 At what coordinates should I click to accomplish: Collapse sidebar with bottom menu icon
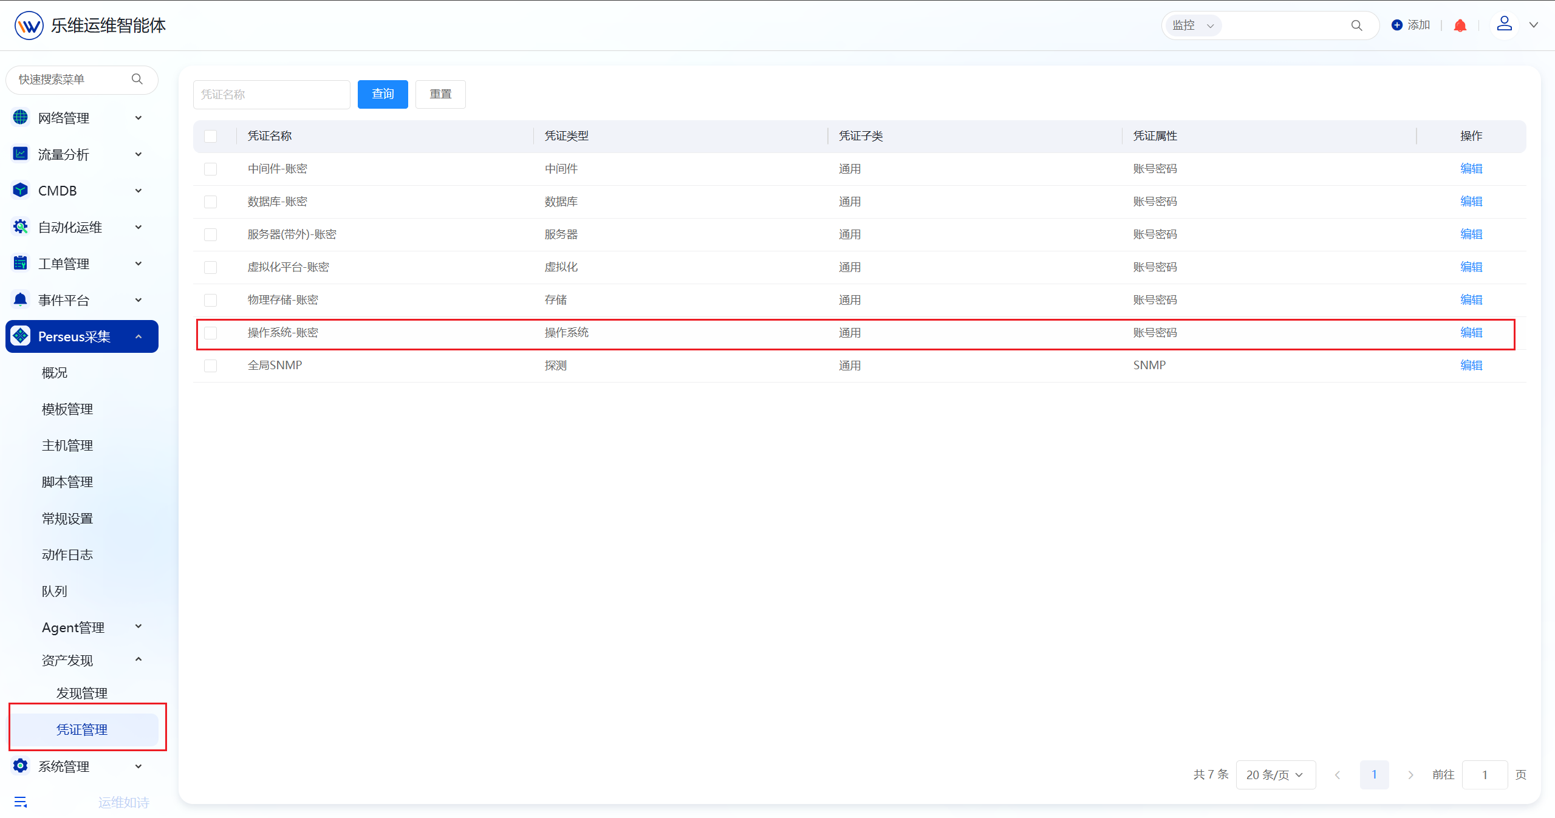21,802
